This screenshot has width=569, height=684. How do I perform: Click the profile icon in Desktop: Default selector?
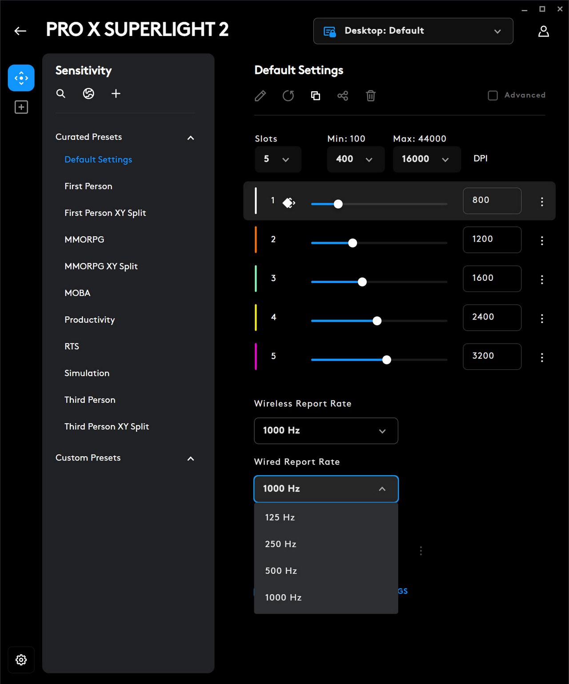pos(329,31)
